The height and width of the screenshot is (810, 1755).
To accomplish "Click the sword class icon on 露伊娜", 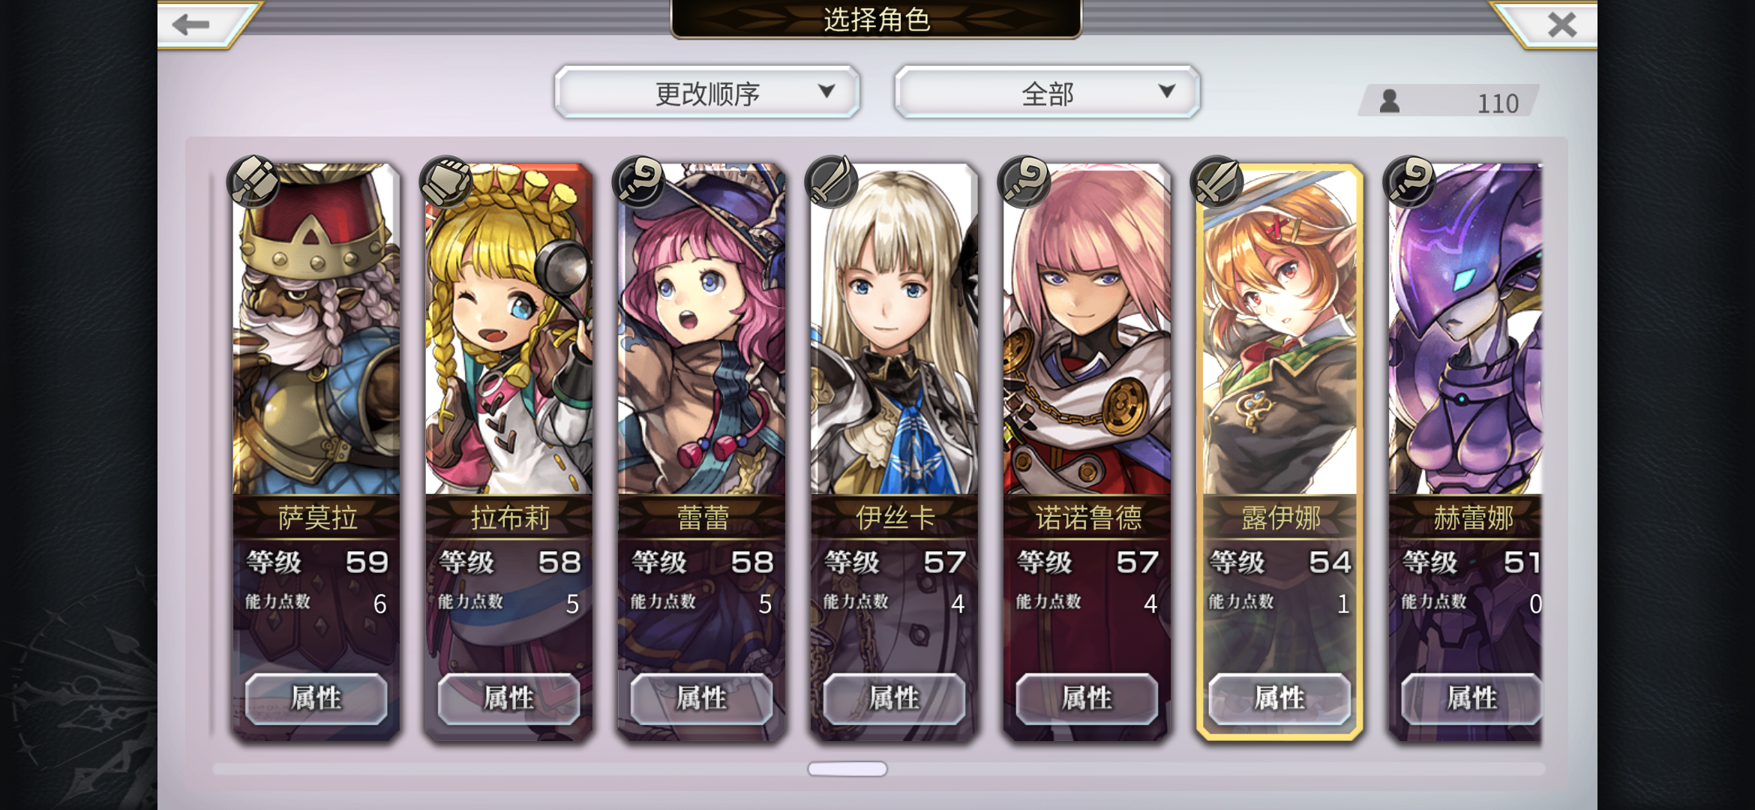I will pos(1217,181).
